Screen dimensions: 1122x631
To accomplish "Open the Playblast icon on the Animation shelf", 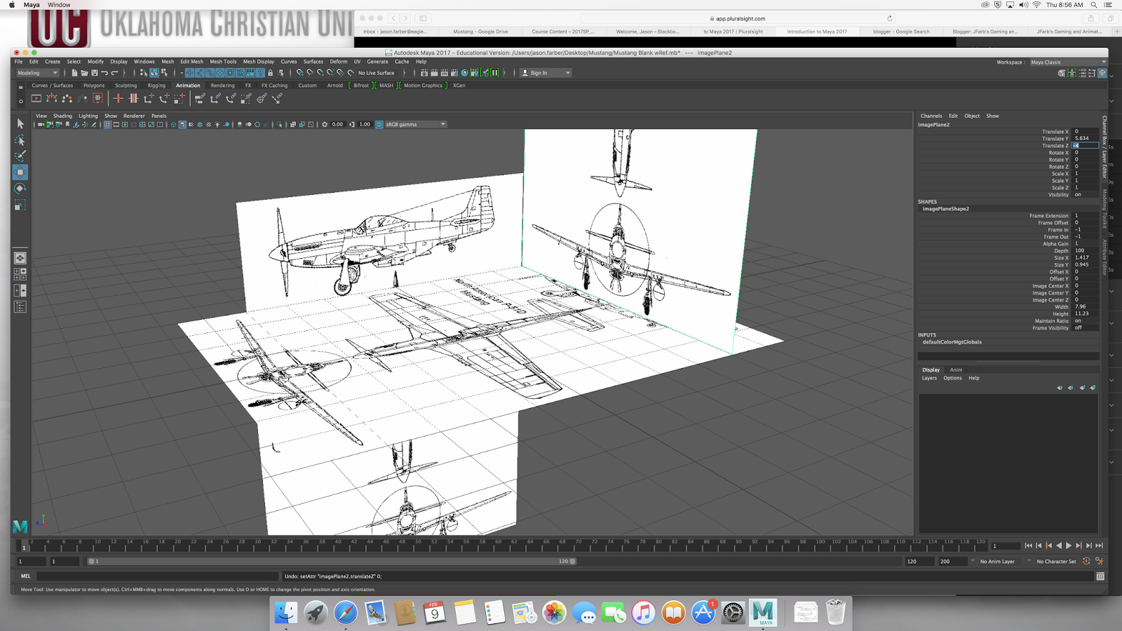I will pyautogui.click(x=36, y=98).
